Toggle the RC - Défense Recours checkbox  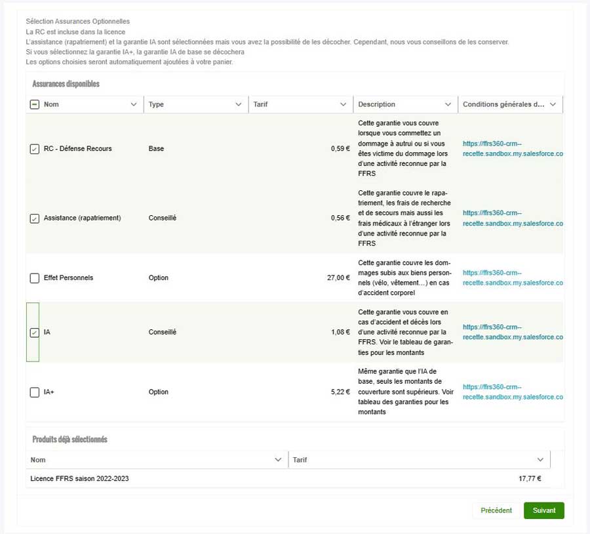34,149
